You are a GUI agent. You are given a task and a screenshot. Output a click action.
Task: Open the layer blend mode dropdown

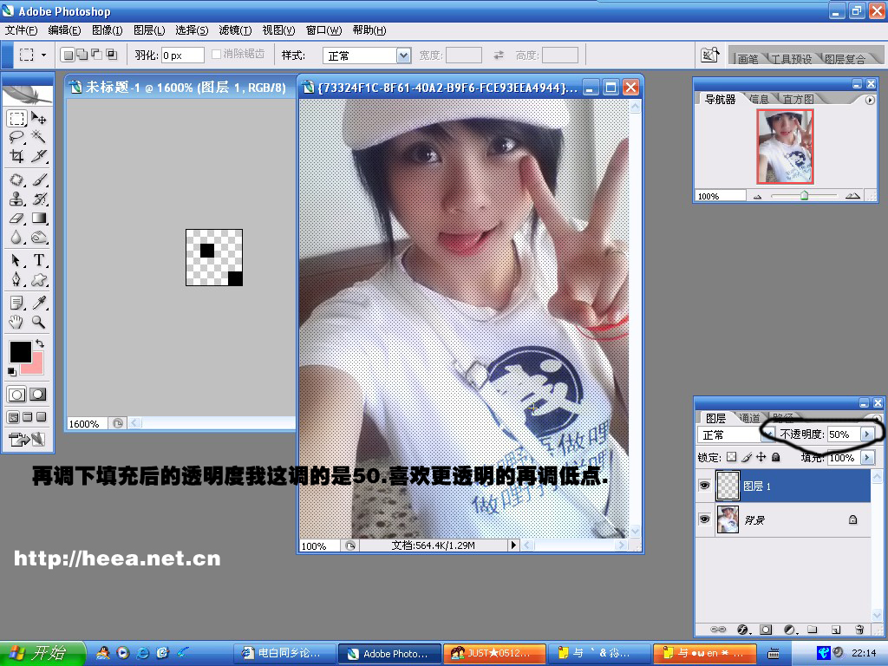[767, 434]
